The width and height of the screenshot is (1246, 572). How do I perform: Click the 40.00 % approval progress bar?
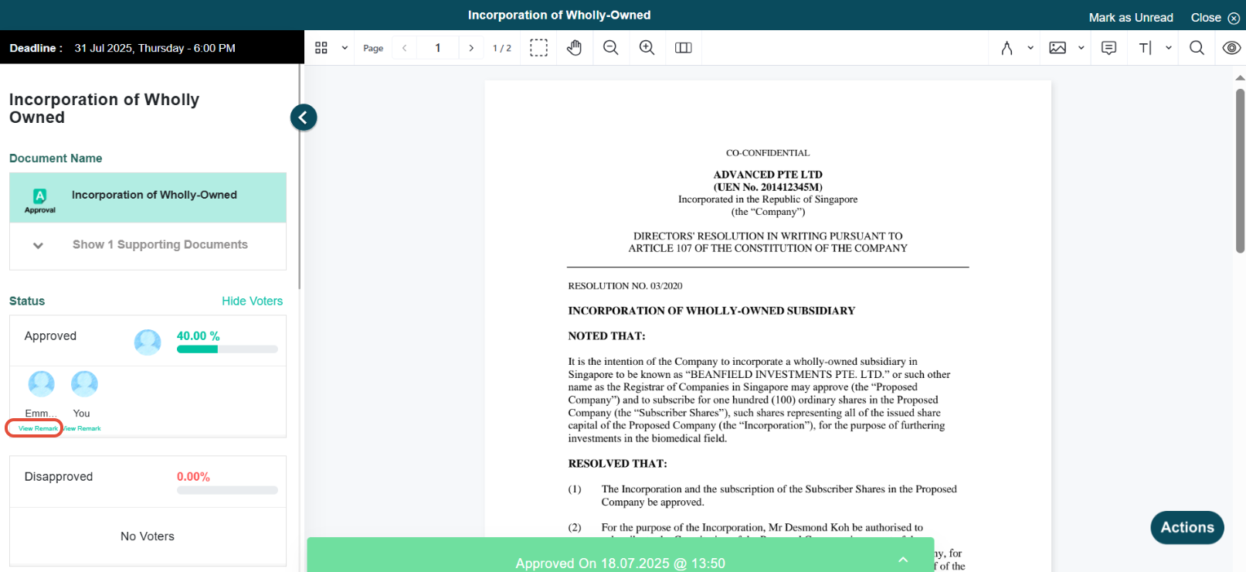click(227, 349)
